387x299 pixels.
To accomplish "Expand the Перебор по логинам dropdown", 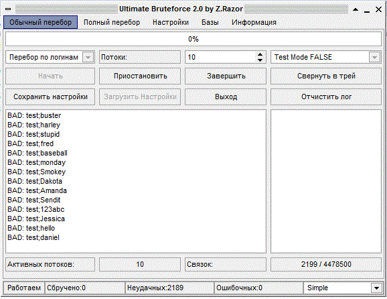I will [x=88, y=58].
